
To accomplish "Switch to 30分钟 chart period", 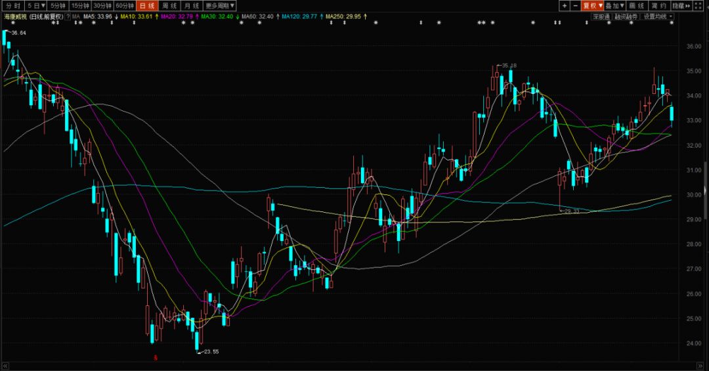I will tap(102, 6).
